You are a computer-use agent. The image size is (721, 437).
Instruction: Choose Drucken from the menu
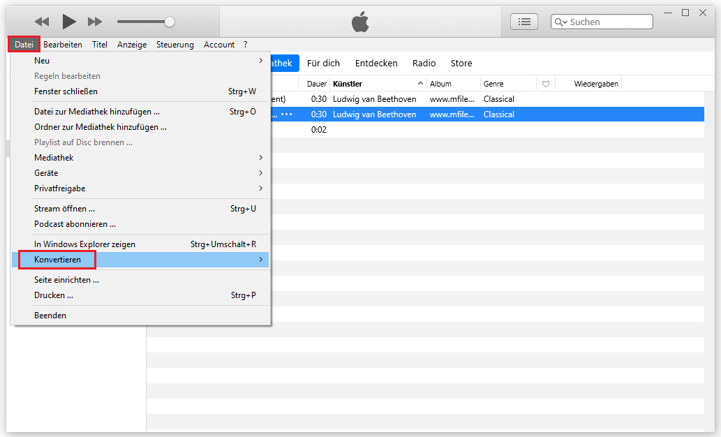[140, 295]
